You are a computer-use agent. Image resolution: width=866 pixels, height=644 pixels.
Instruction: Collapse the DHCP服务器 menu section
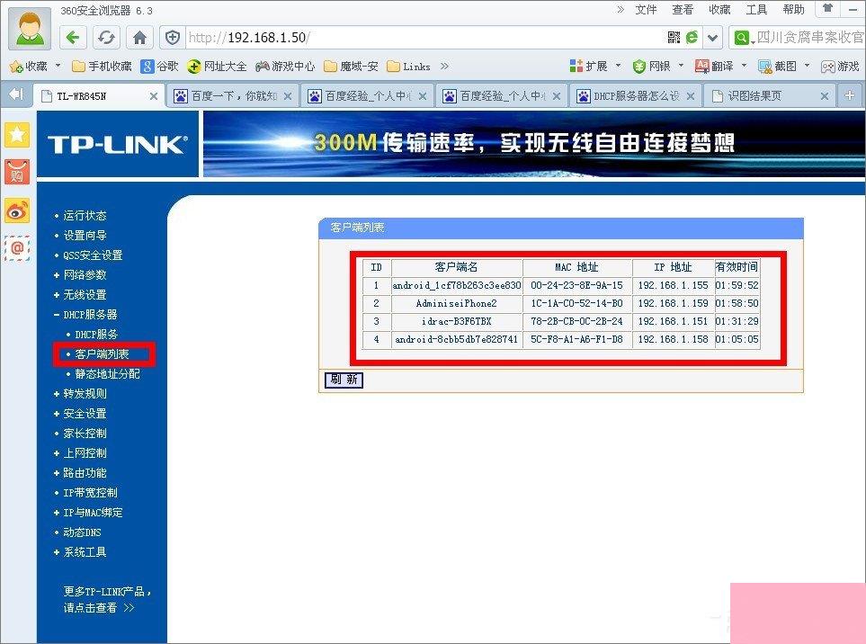click(90, 315)
